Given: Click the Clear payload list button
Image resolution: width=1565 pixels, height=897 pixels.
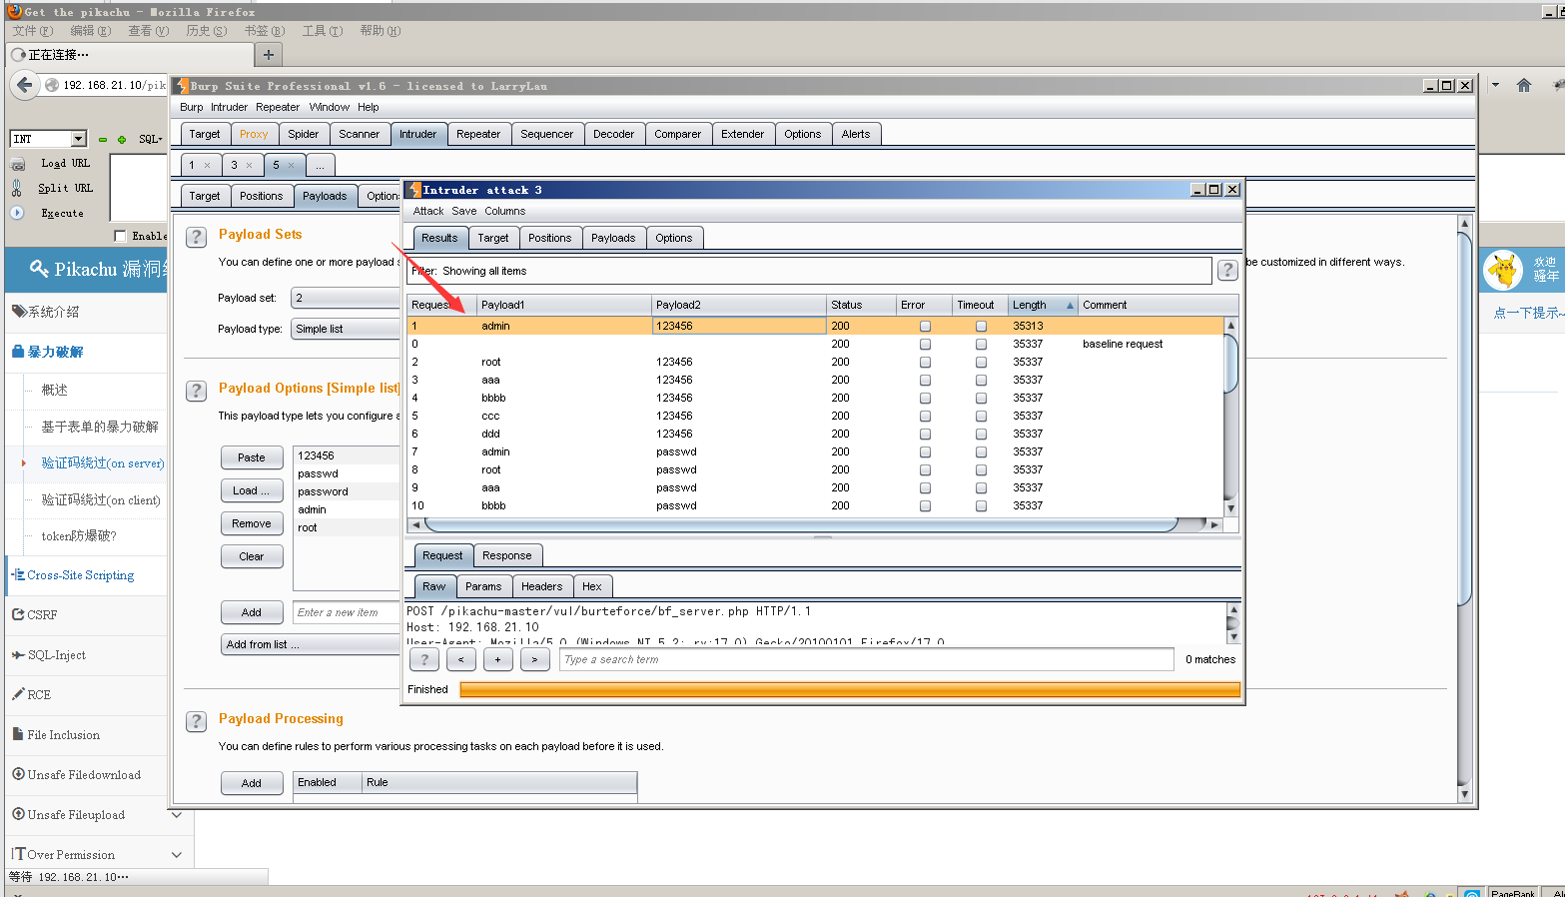Looking at the screenshot, I should 252,556.
